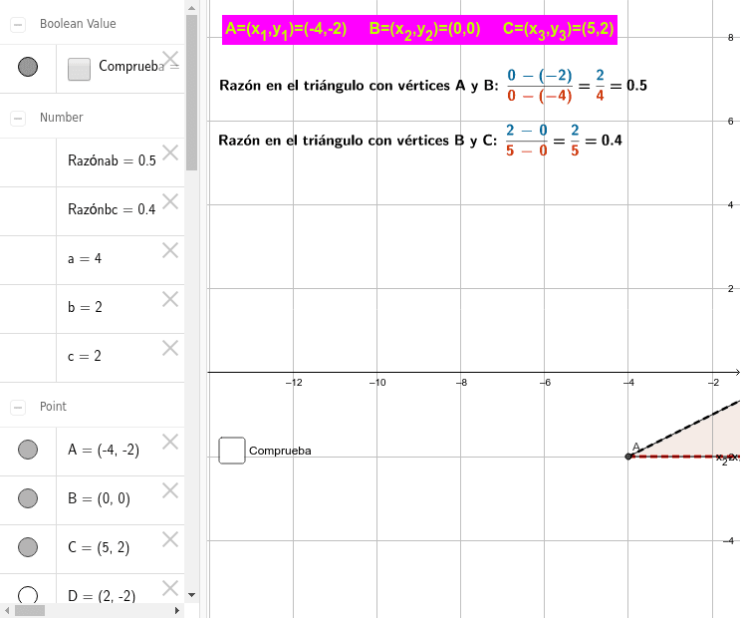The image size is (742, 620).
Task: Select the Razónab = 0.5 row
Action: pos(112,161)
